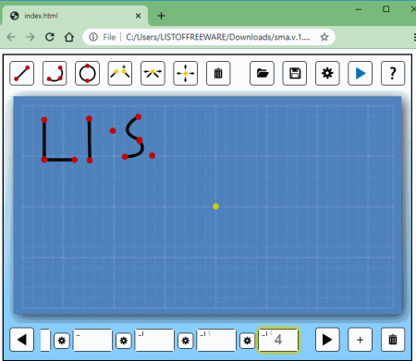Select highlighted frame 4 thumbnail
416x361 pixels.
pos(278,340)
